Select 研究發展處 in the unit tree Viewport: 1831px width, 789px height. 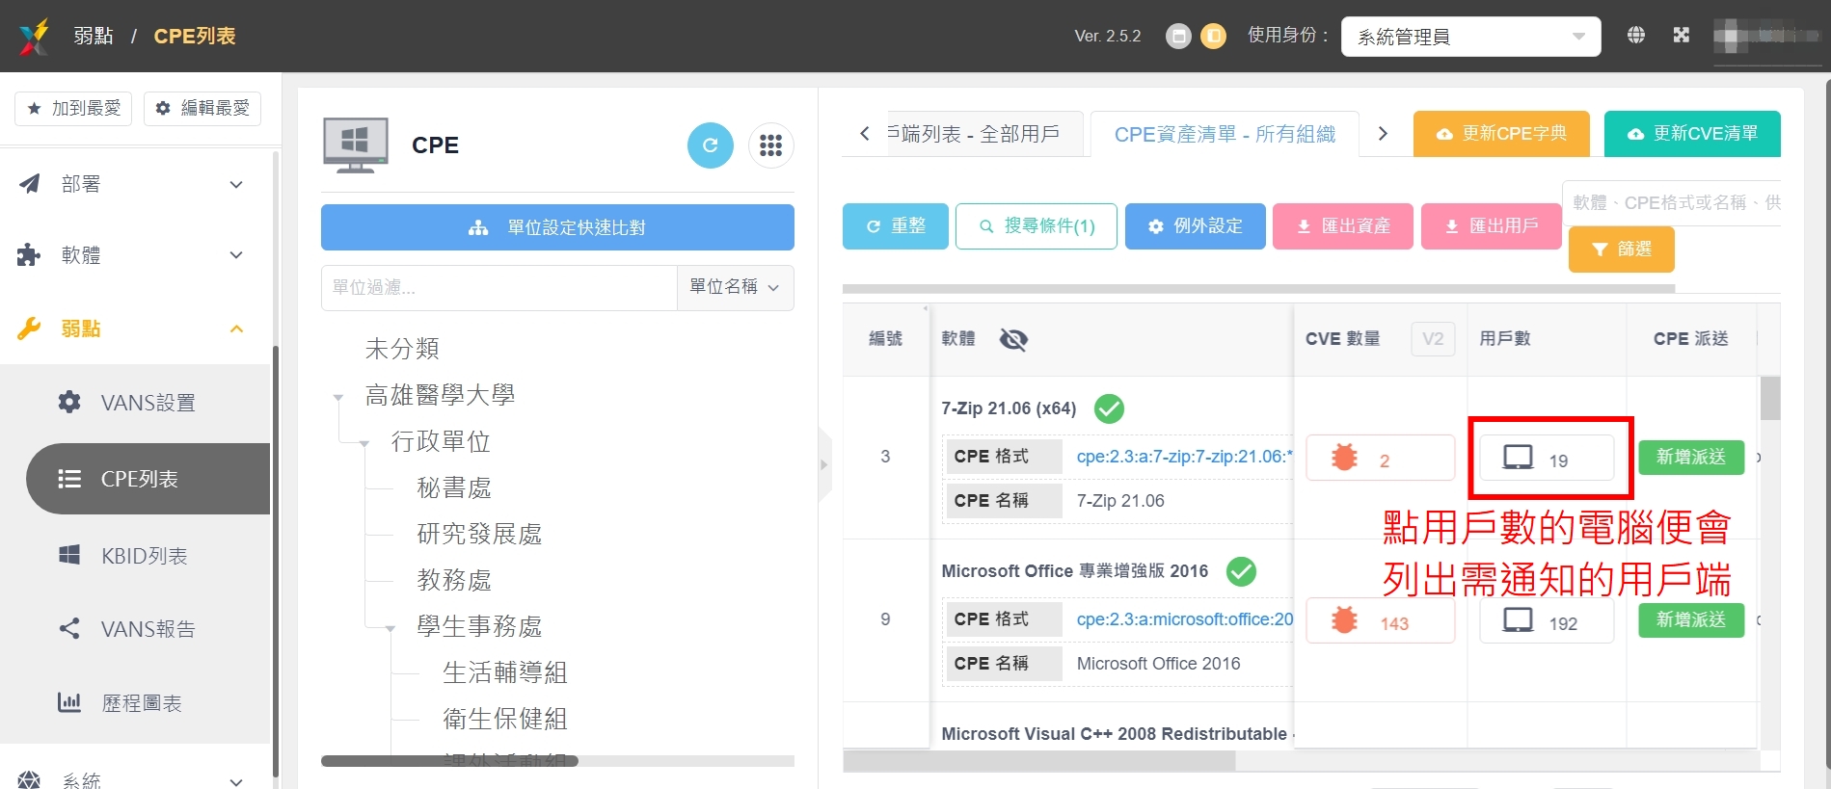[x=479, y=535]
